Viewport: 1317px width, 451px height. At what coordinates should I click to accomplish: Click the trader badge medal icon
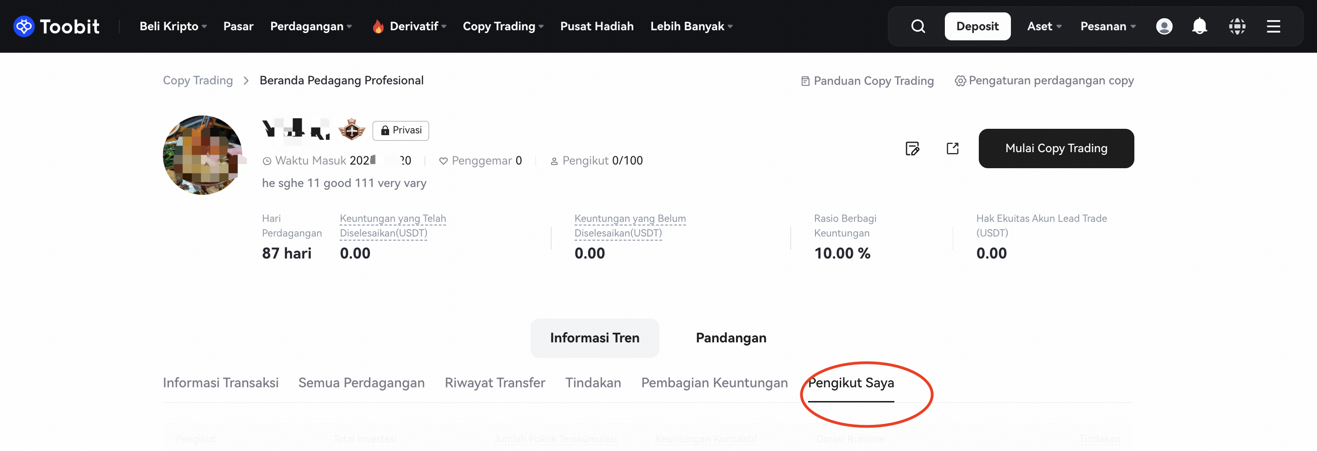[x=352, y=130]
